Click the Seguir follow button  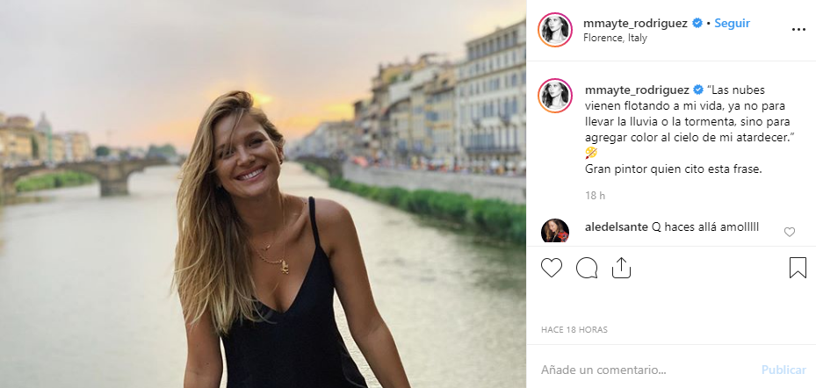(x=732, y=24)
